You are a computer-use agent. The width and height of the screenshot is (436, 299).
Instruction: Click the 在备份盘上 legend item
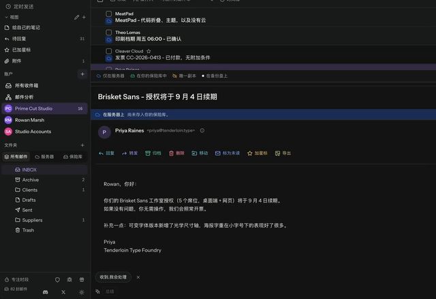(215, 75)
